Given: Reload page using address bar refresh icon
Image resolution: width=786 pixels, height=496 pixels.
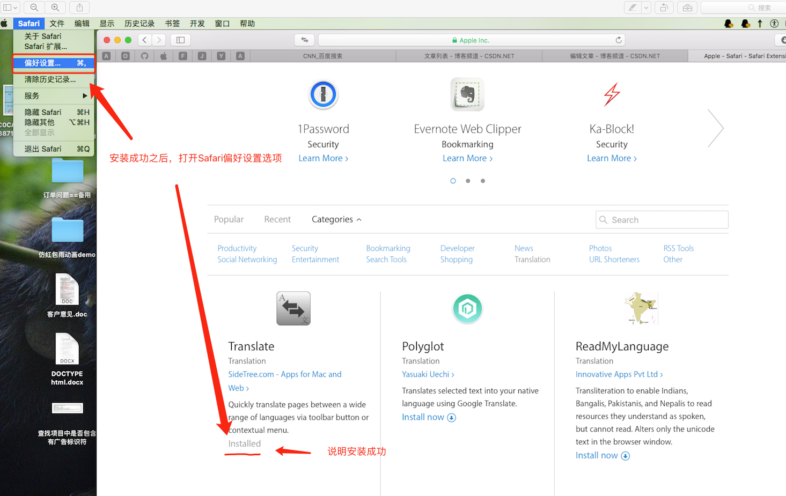Looking at the screenshot, I should click(619, 40).
